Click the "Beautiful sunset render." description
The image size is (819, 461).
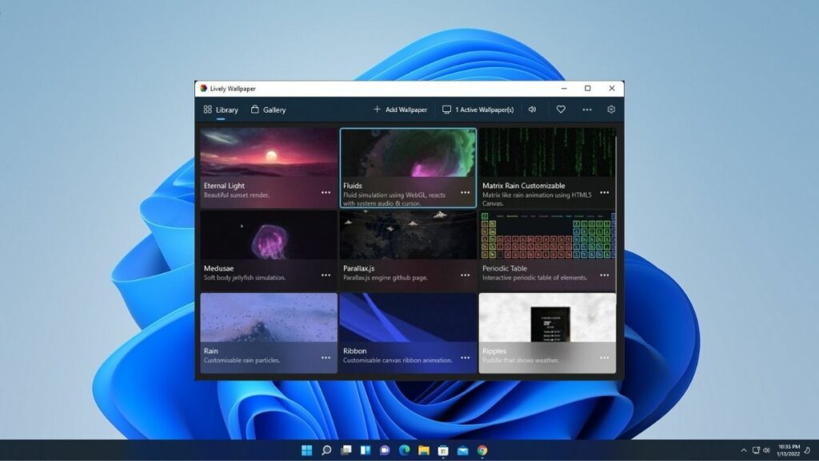[237, 195]
